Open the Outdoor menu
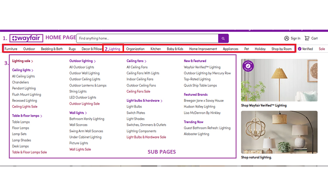This screenshot has height=196, width=328. tap(29, 49)
